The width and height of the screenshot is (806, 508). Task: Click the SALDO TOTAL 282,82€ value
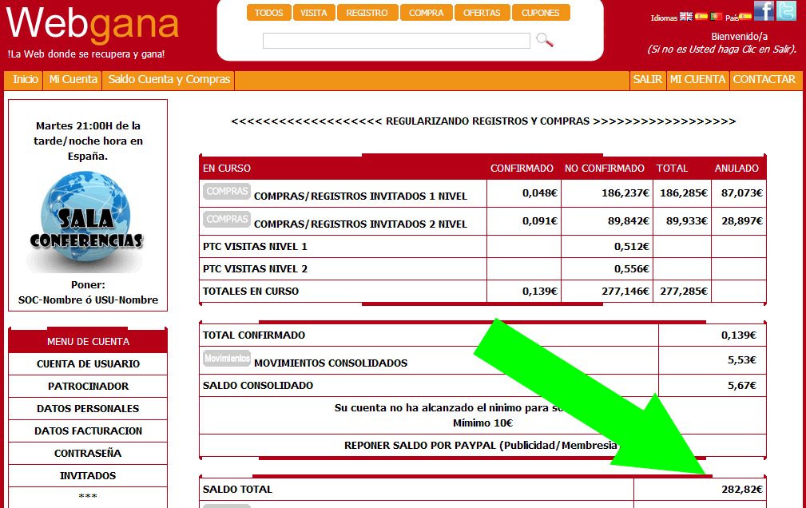tap(742, 490)
